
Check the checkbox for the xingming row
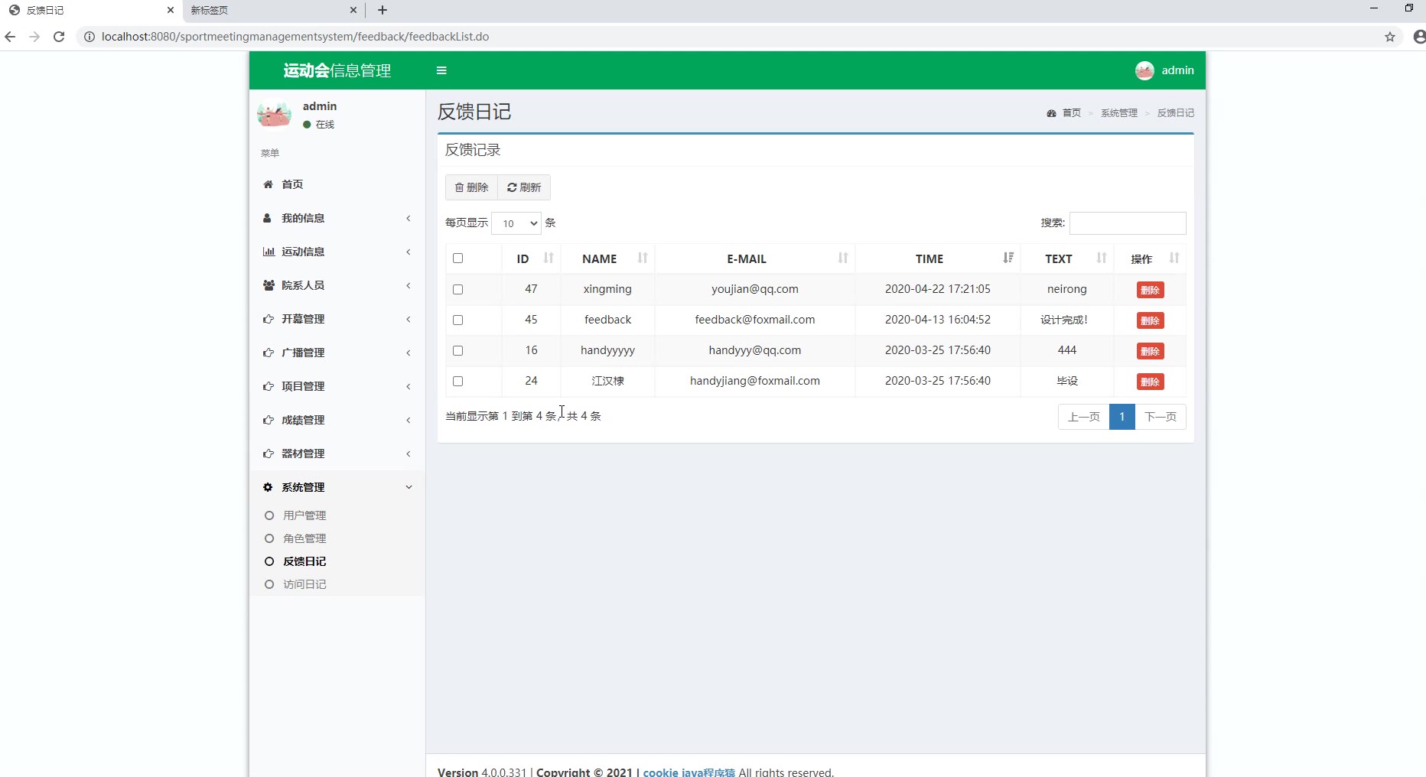pos(458,289)
